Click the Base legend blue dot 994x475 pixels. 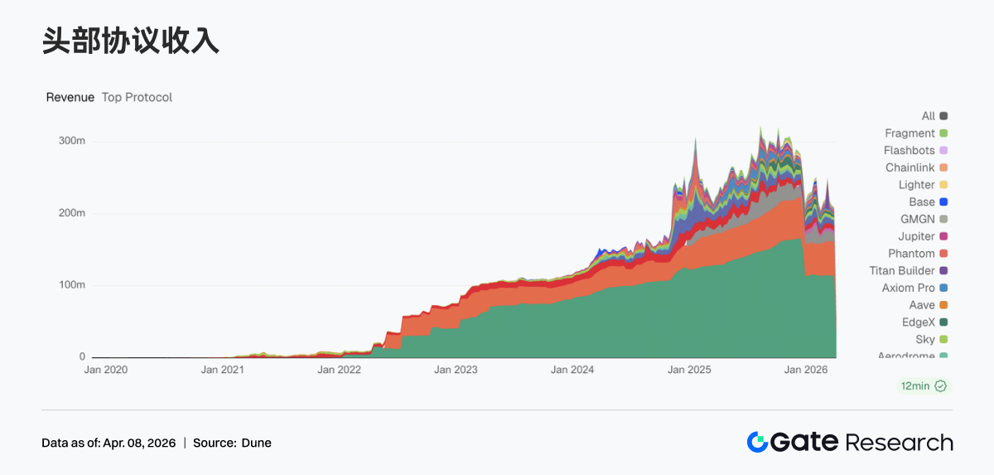943,202
